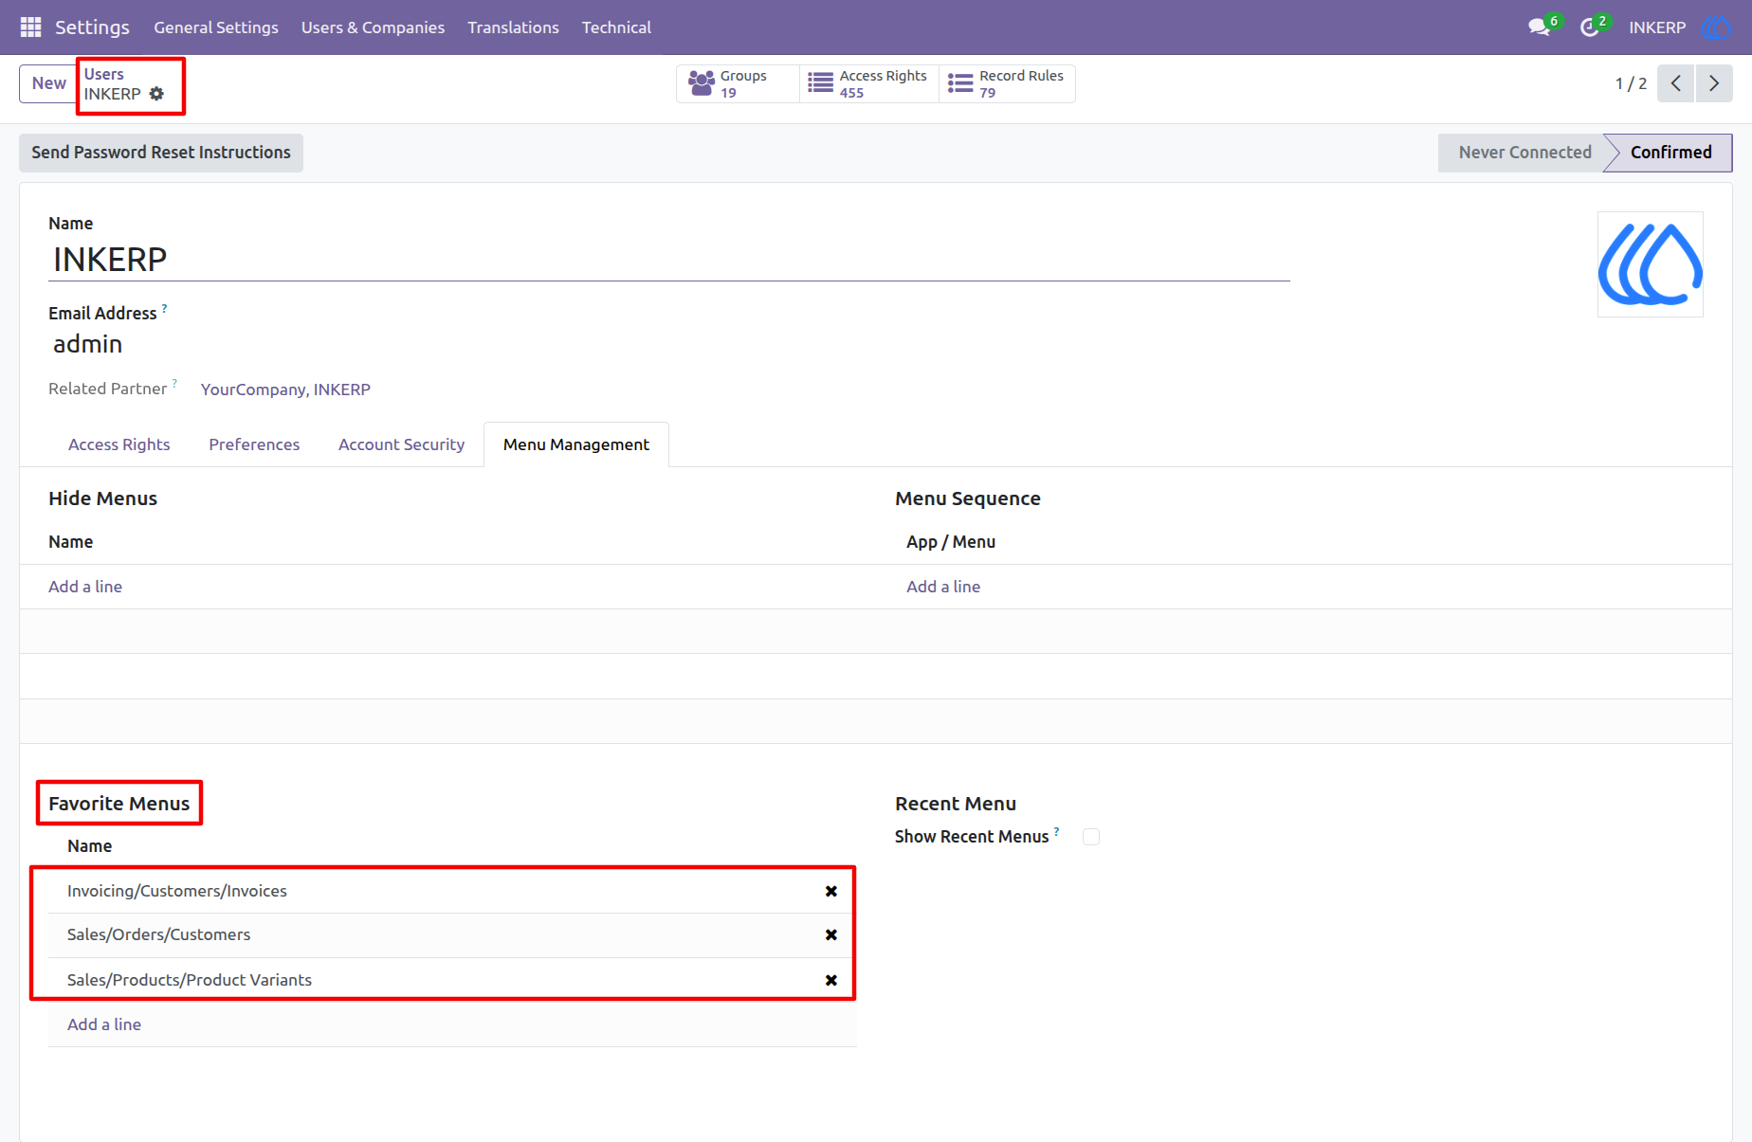Viewport: 1752px width, 1142px height.
Task: Add a line under Hide Menus
Action: coord(85,587)
